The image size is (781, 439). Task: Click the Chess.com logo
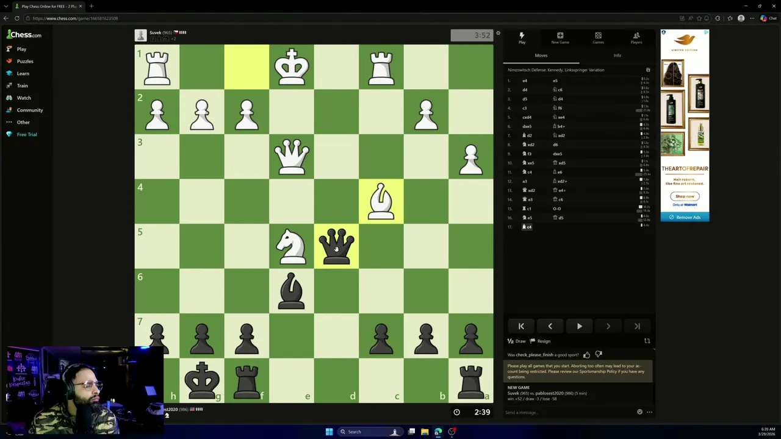24,35
